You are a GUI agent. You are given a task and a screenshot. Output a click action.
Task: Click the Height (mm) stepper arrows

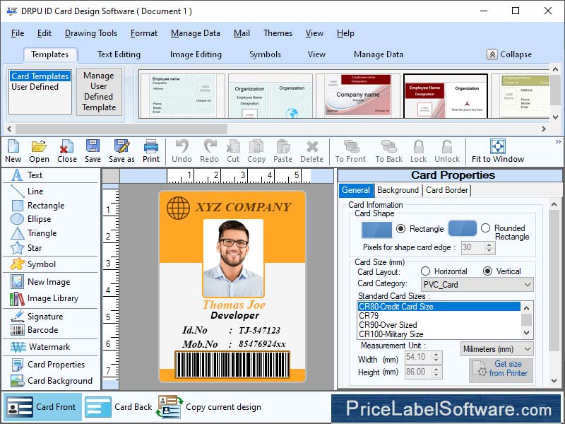coord(436,372)
